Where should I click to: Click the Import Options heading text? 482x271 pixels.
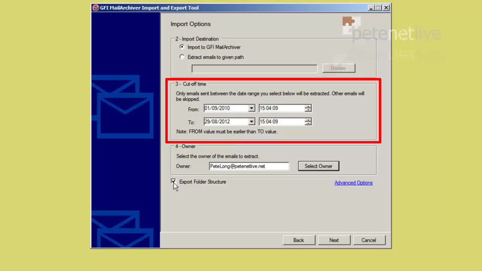click(x=190, y=24)
